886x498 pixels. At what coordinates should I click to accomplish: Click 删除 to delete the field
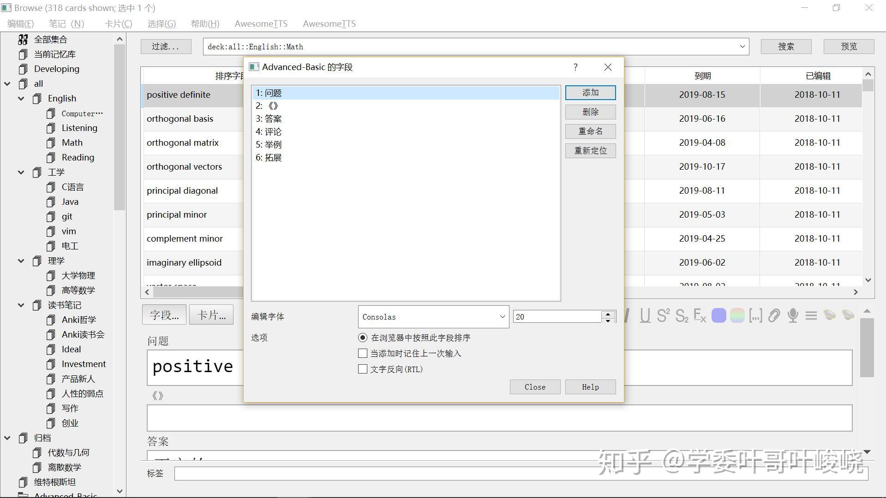point(590,112)
